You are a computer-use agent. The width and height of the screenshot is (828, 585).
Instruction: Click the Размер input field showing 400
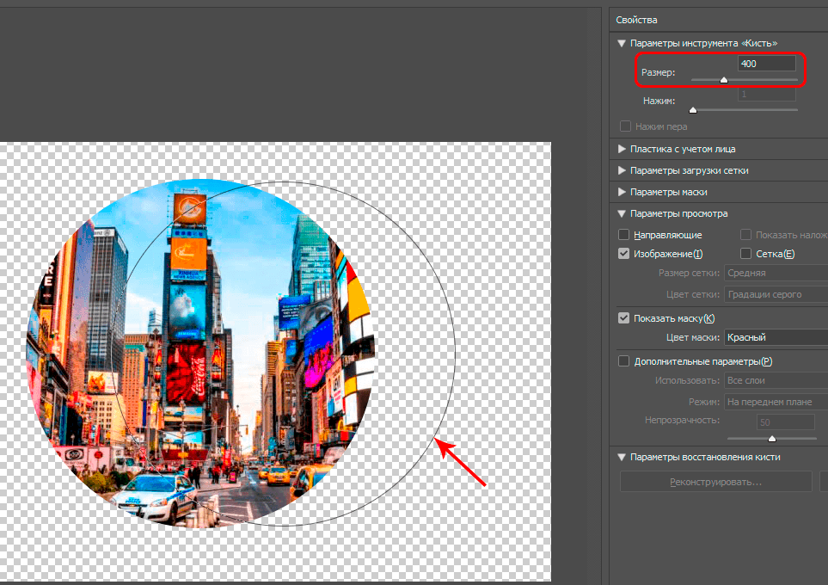click(766, 64)
